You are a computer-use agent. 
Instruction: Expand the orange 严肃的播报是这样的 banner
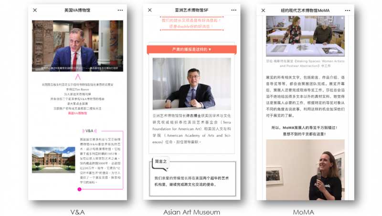(191, 49)
